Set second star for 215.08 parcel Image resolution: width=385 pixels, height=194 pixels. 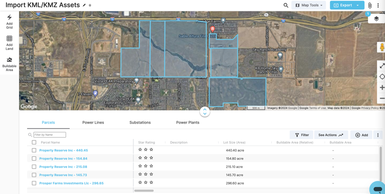145,166
